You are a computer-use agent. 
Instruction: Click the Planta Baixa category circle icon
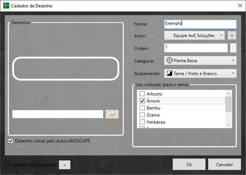[169, 60]
